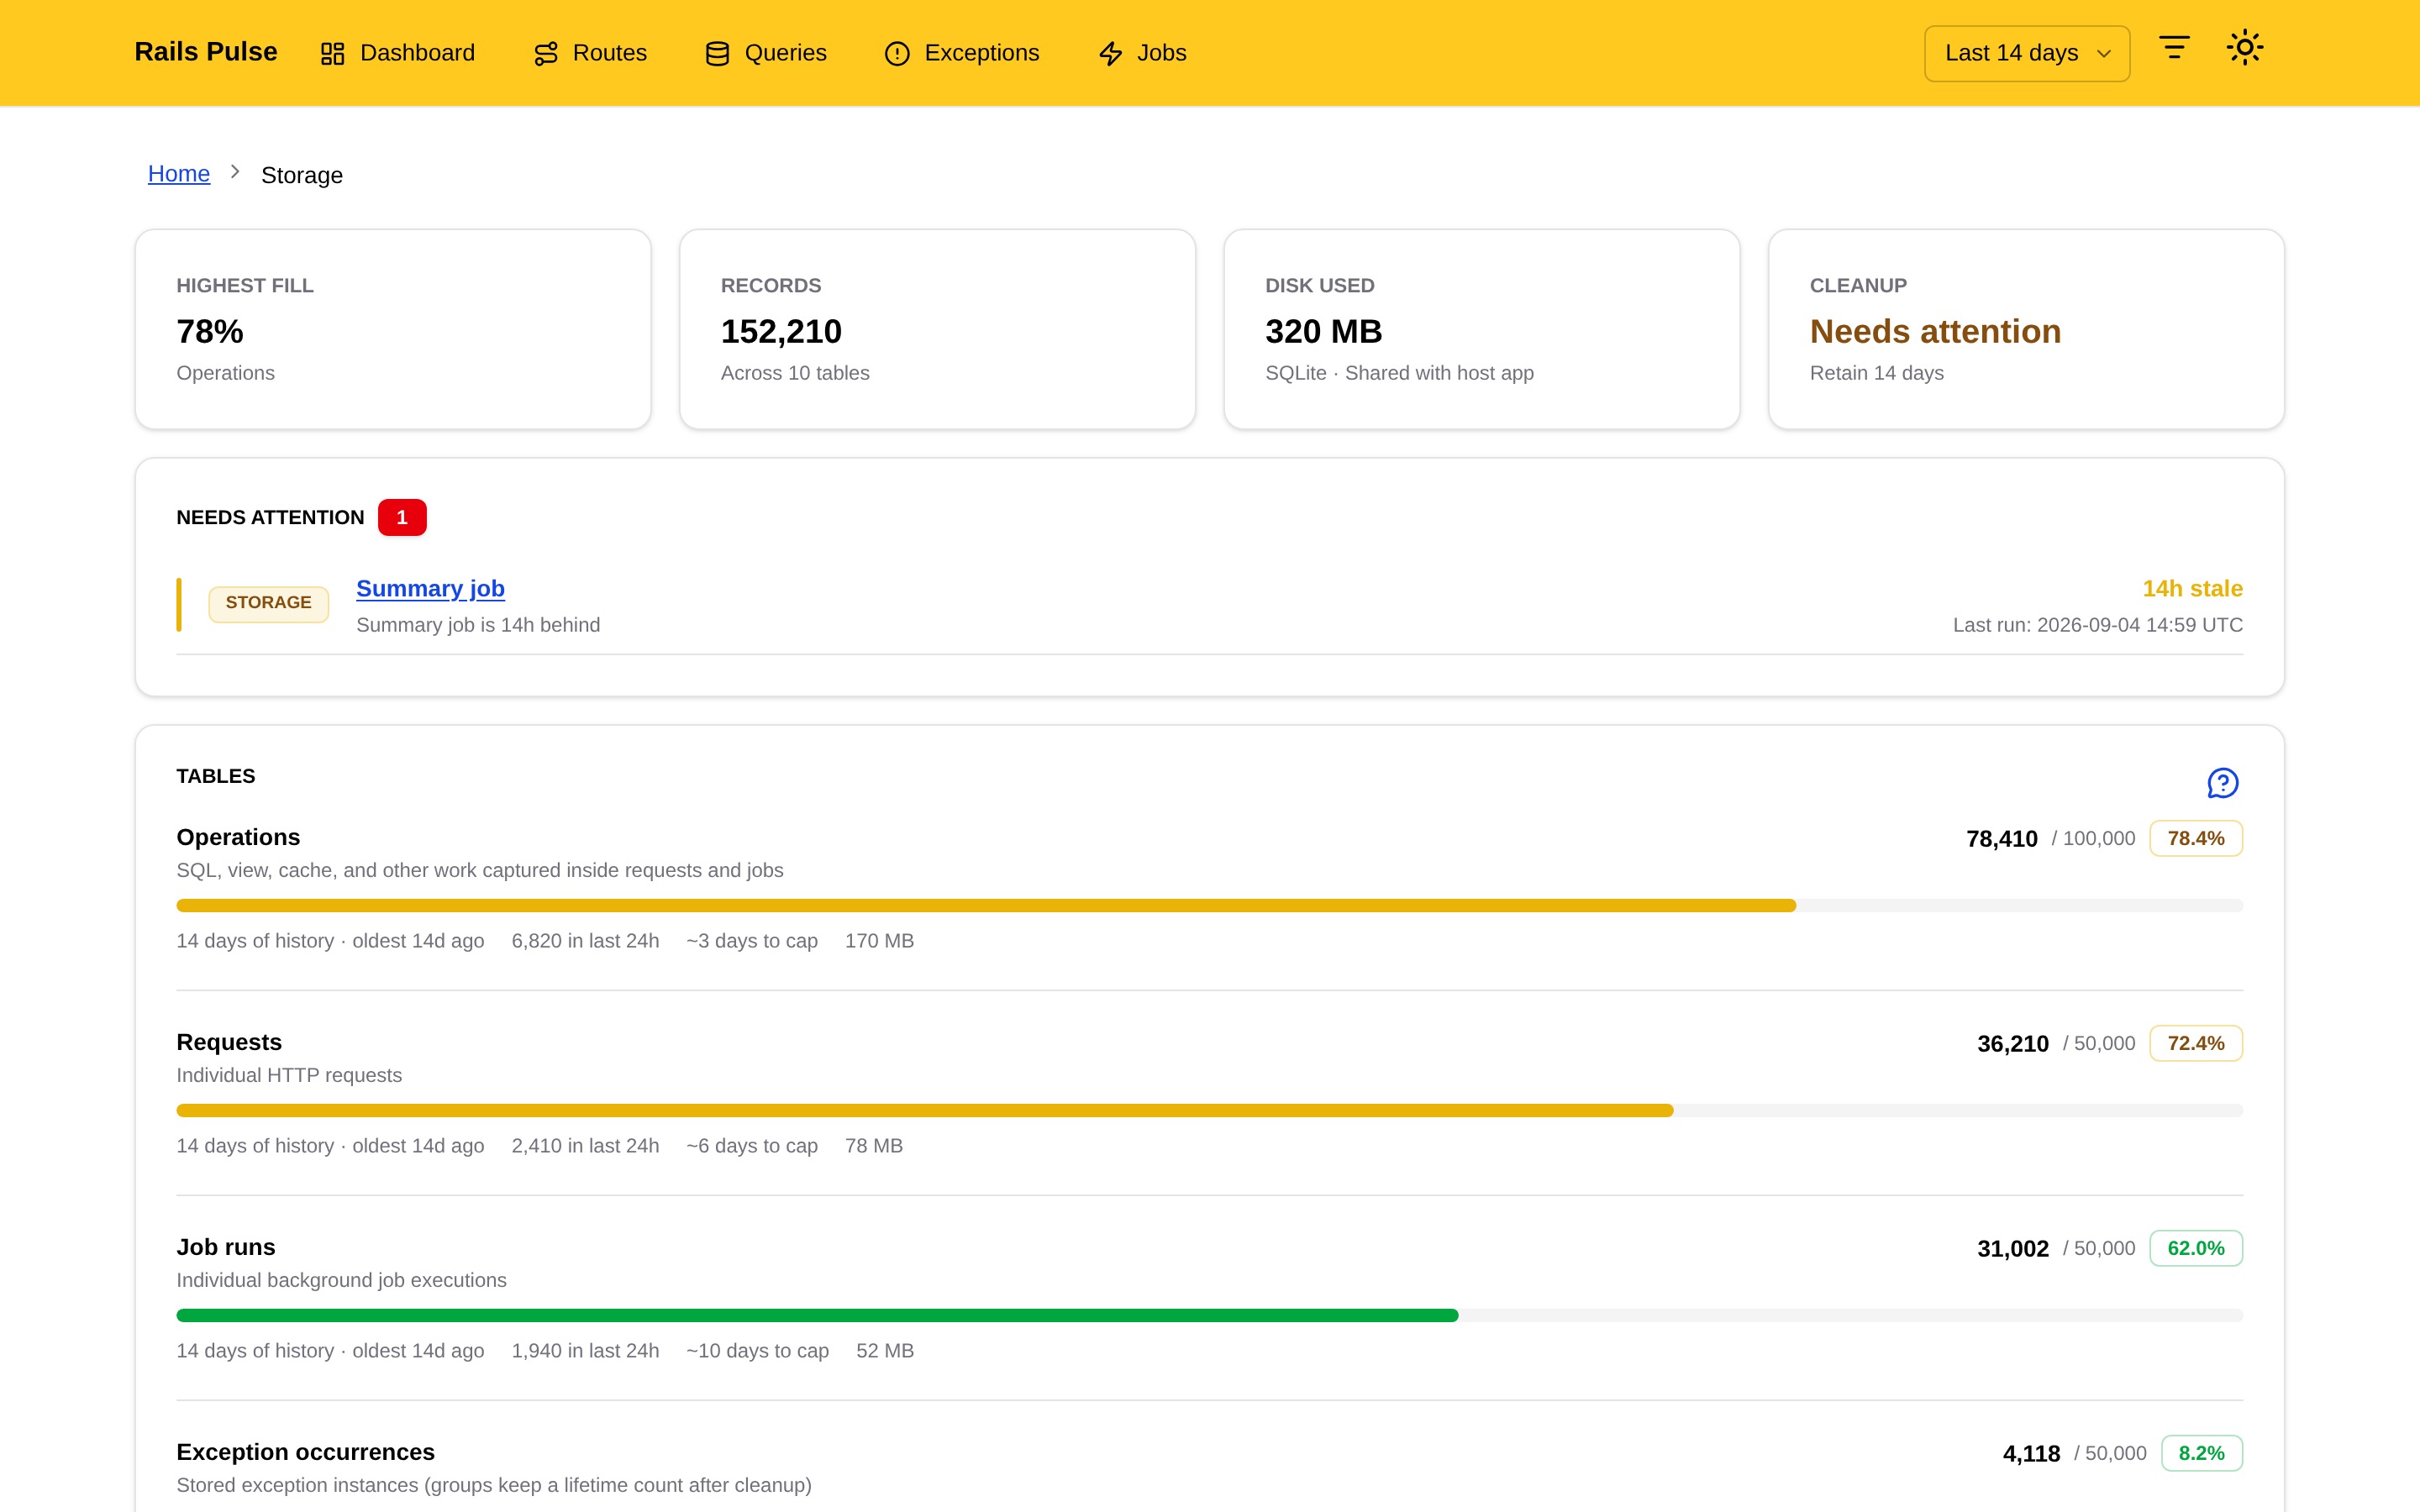Click the 78,410 Operations record count
The width and height of the screenshot is (2420, 1512).
2002,839
